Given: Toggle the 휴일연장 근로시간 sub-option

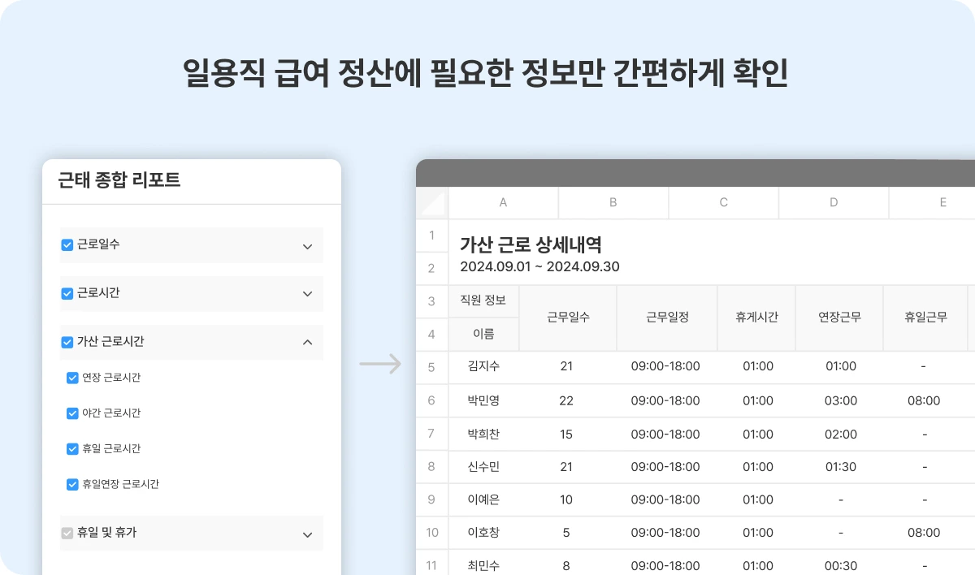Looking at the screenshot, I should (72, 484).
